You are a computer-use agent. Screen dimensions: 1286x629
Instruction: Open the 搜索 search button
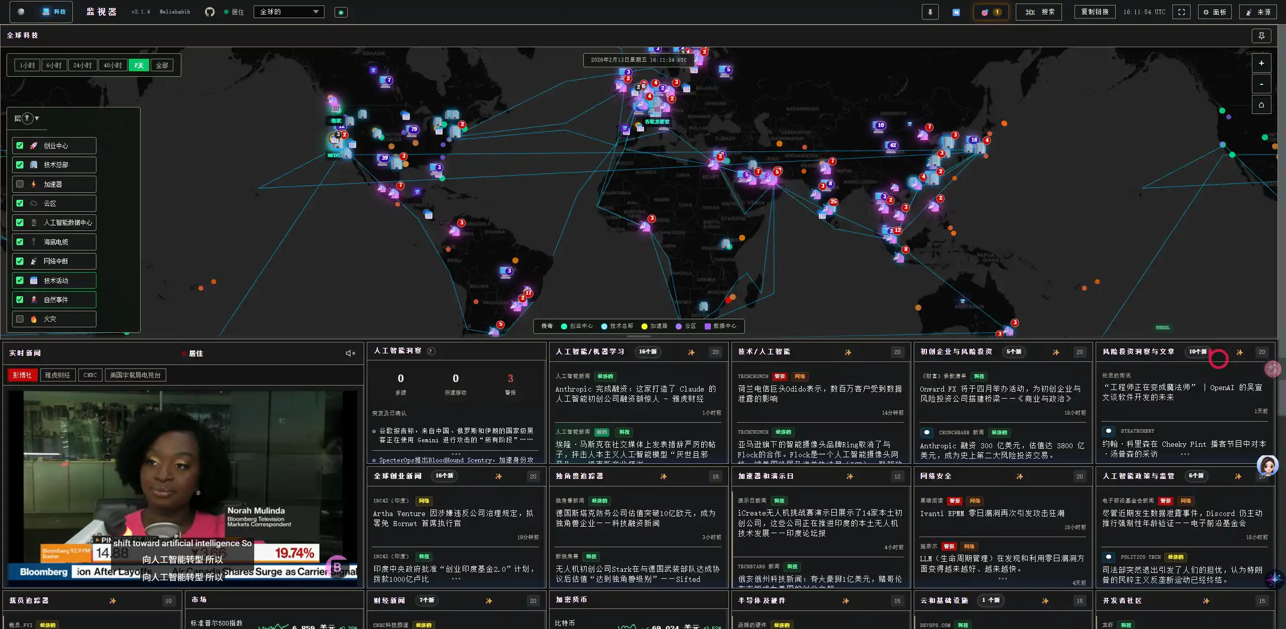pyautogui.click(x=1038, y=12)
